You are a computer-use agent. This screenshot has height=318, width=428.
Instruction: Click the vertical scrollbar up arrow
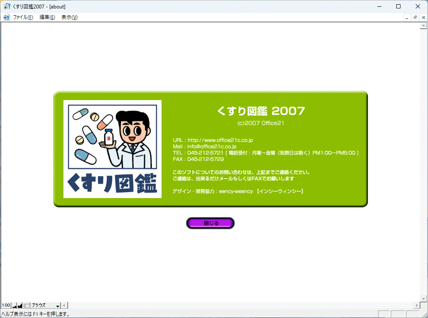click(x=423, y=26)
